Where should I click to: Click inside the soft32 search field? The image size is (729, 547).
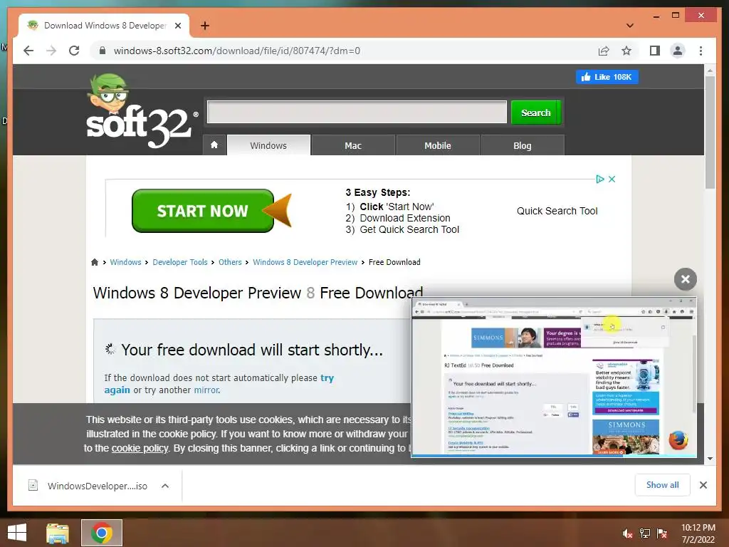(x=357, y=112)
